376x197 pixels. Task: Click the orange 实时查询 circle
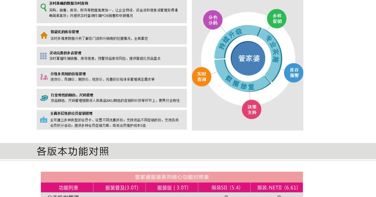(202, 77)
